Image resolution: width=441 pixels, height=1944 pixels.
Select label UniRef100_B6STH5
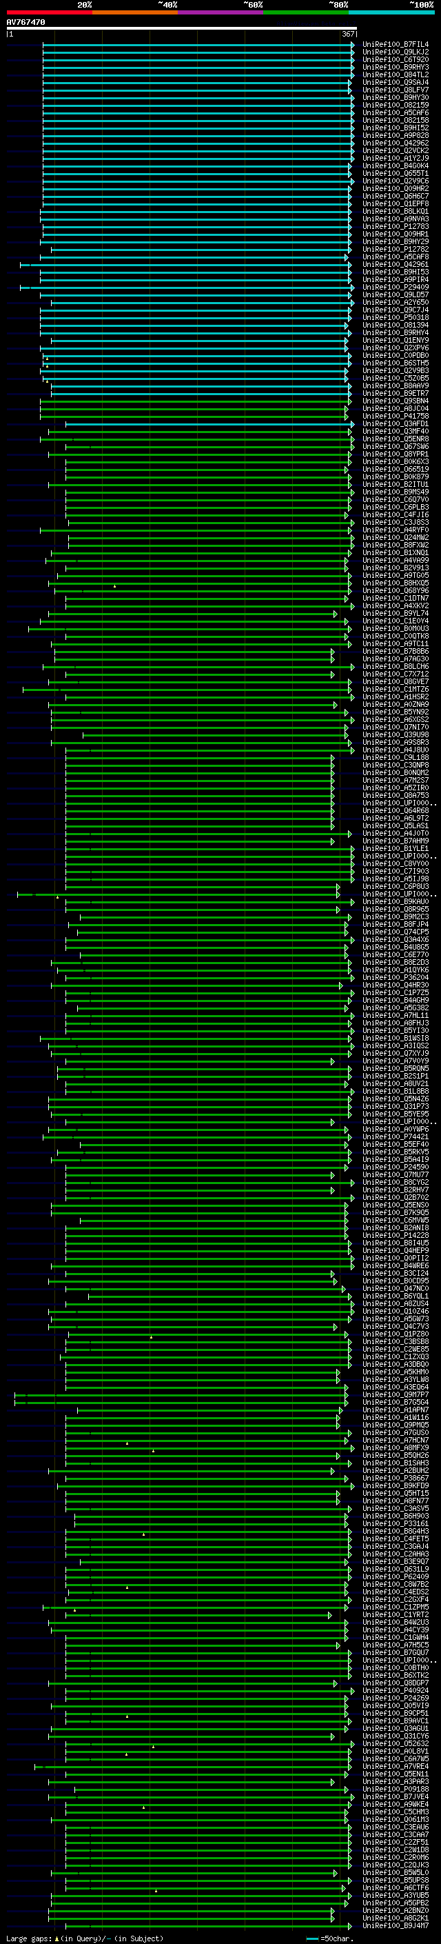(x=396, y=363)
